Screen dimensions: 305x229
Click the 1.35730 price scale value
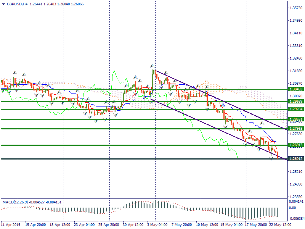click(x=296, y=8)
